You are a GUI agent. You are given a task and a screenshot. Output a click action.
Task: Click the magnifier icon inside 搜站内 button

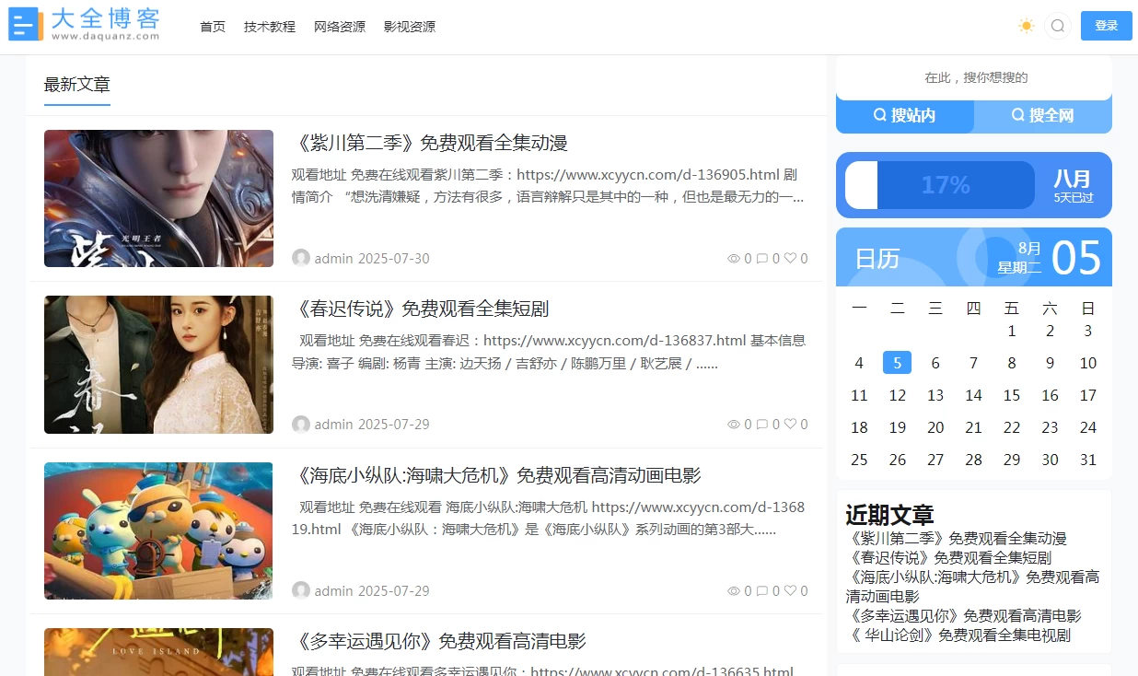(880, 114)
